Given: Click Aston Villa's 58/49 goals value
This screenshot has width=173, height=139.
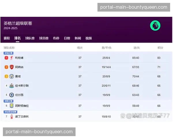Looking at the screenshot, I should 136,106.
